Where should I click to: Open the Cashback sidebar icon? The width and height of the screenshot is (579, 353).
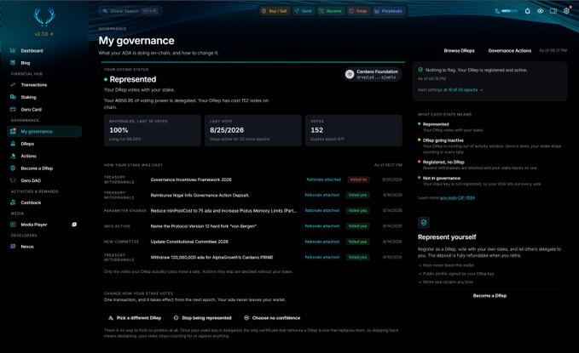(x=13, y=202)
